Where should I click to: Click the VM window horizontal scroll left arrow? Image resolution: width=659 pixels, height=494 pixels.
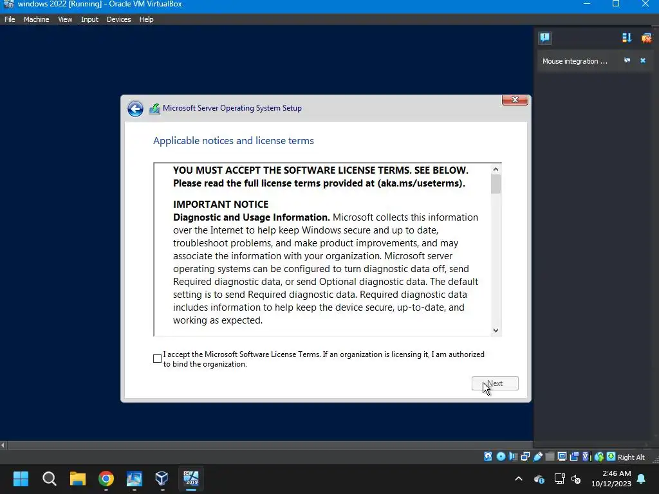tap(3, 445)
